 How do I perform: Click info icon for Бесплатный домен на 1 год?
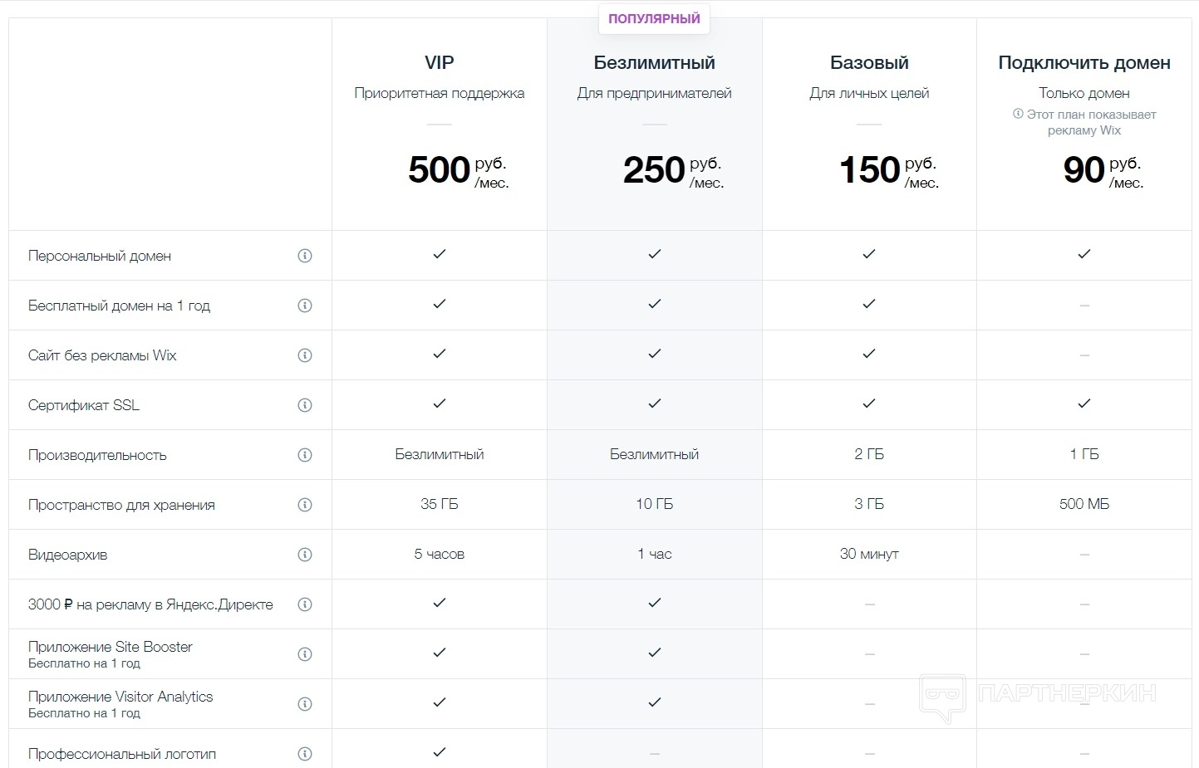click(305, 306)
